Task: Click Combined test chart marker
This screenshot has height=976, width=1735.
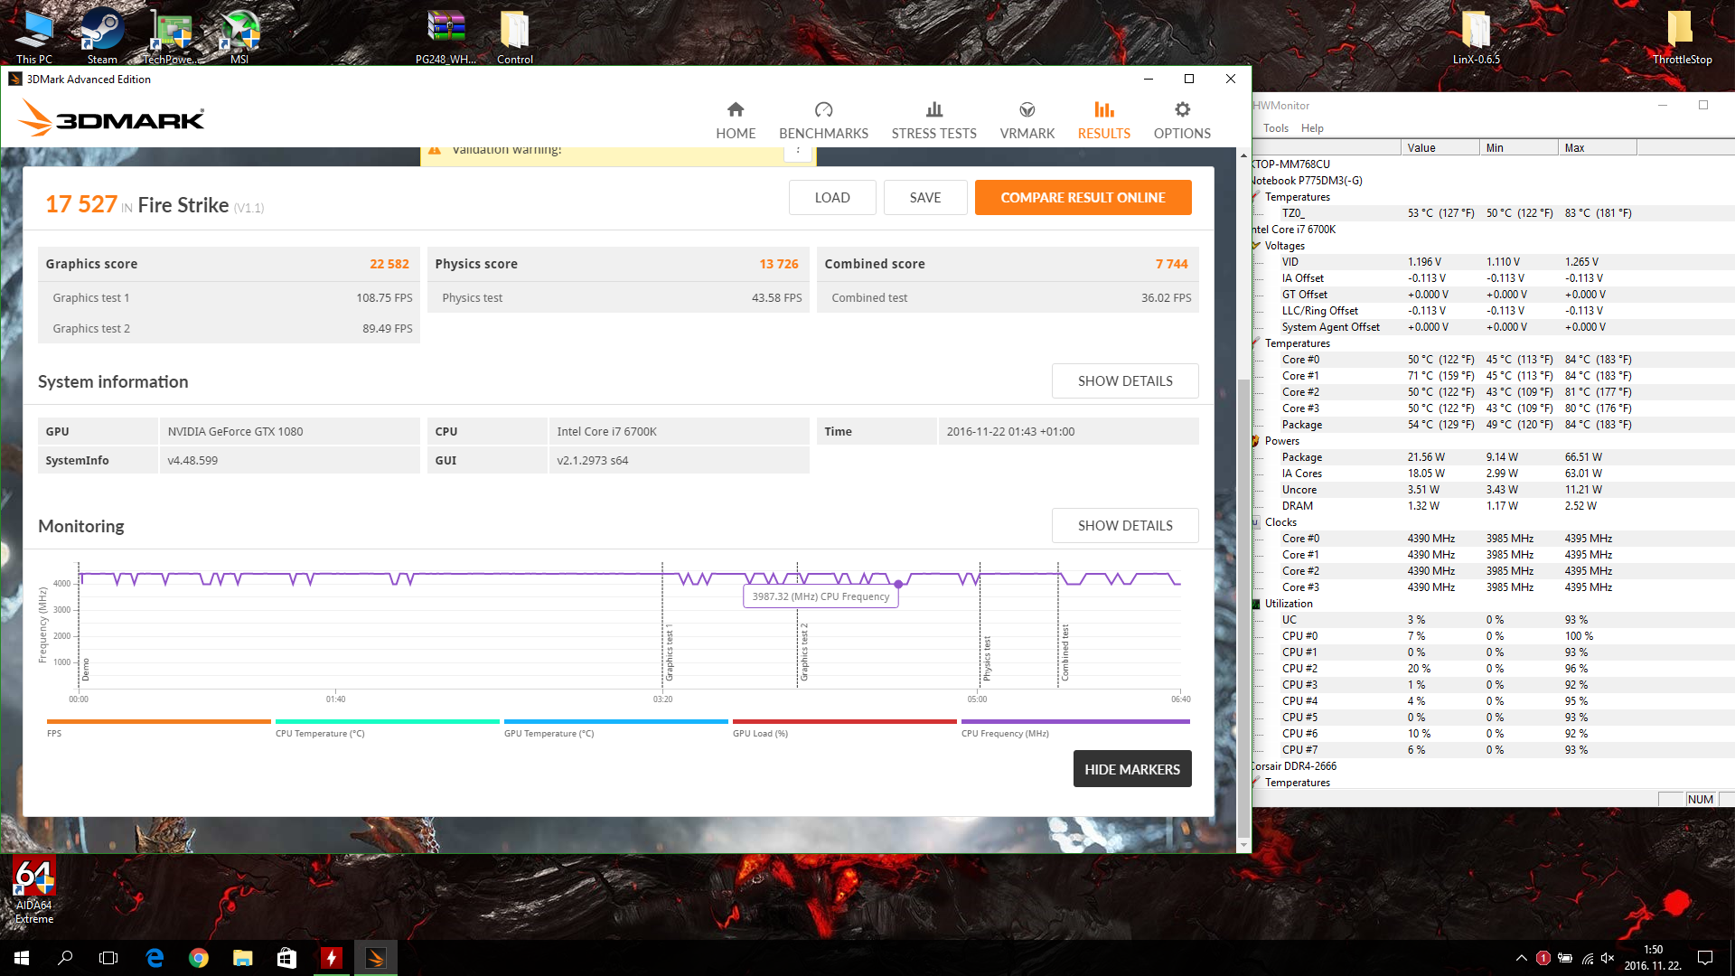Action: 1064,652
